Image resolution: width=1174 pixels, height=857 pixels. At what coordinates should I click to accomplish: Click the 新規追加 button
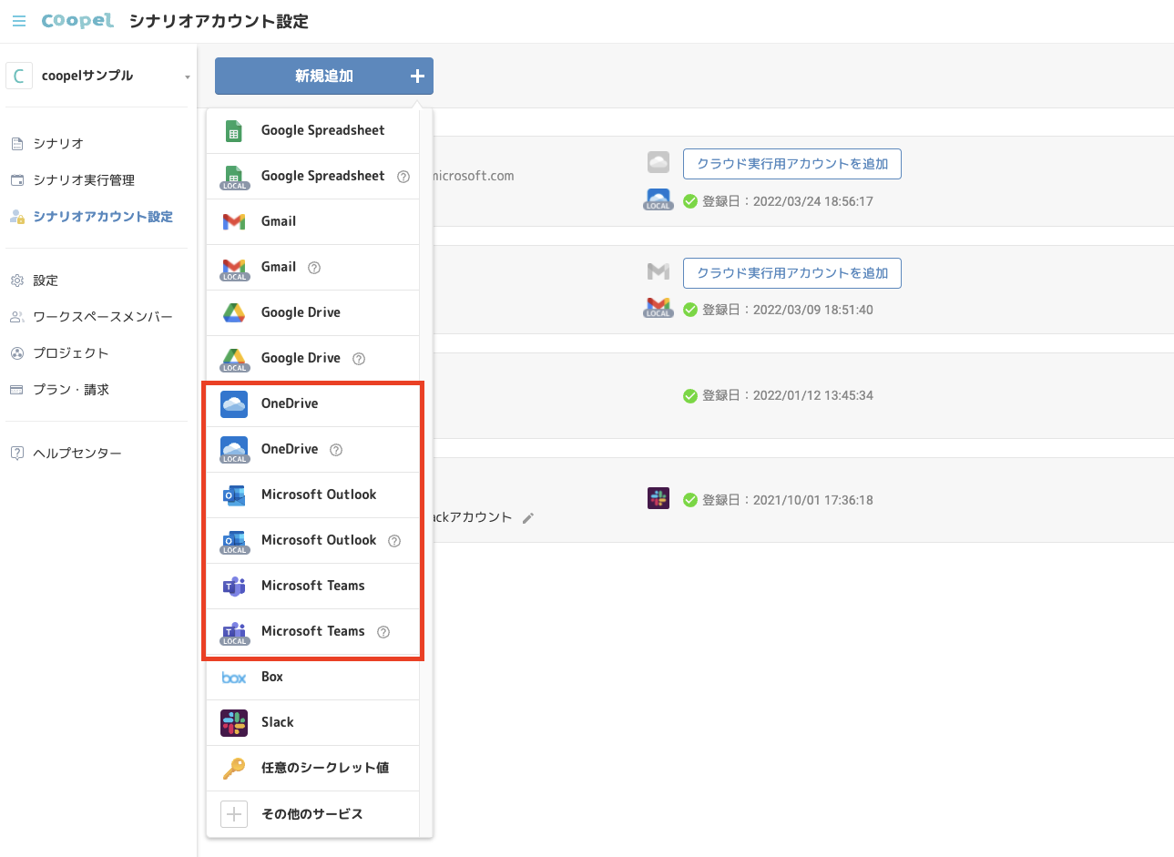pos(324,76)
